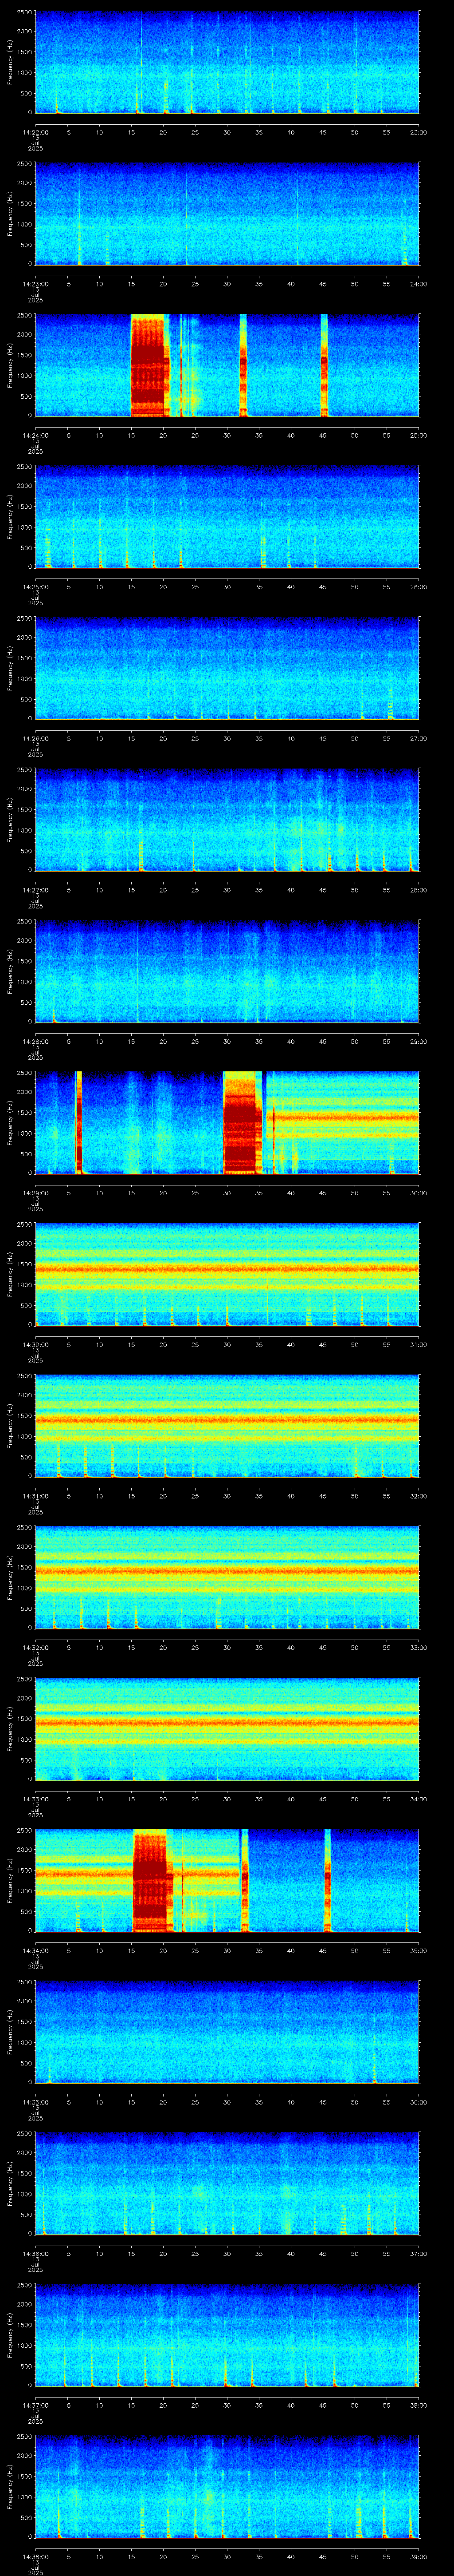The height and width of the screenshot is (2576, 454).
Task: Click the 23:00 end time label
Action: [418, 132]
